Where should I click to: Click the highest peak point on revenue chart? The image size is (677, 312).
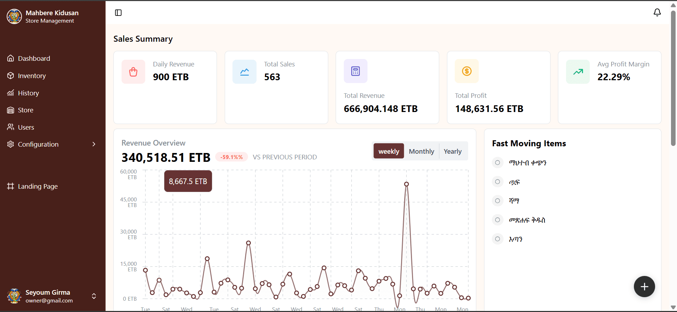[x=406, y=184]
